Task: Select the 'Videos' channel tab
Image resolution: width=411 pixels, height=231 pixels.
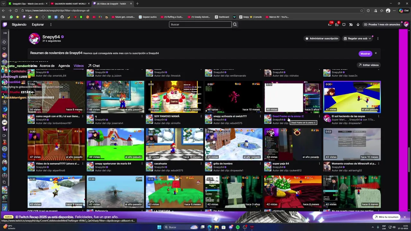Action: (x=79, y=66)
